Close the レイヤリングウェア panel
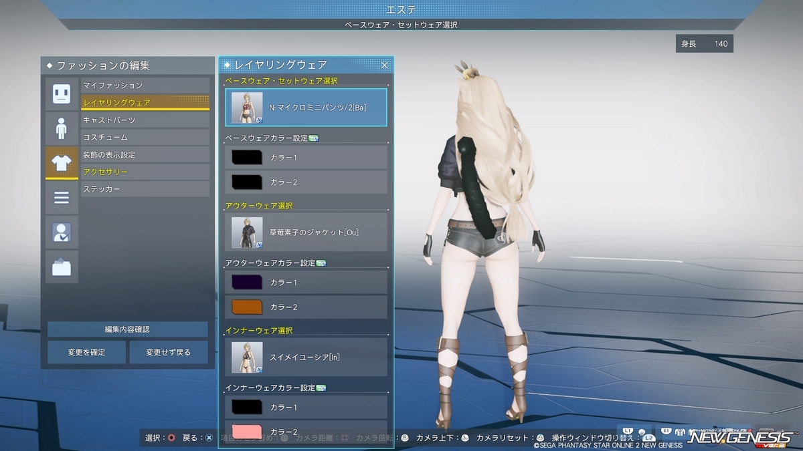Viewport: 803px width, 451px height. (x=385, y=65)
